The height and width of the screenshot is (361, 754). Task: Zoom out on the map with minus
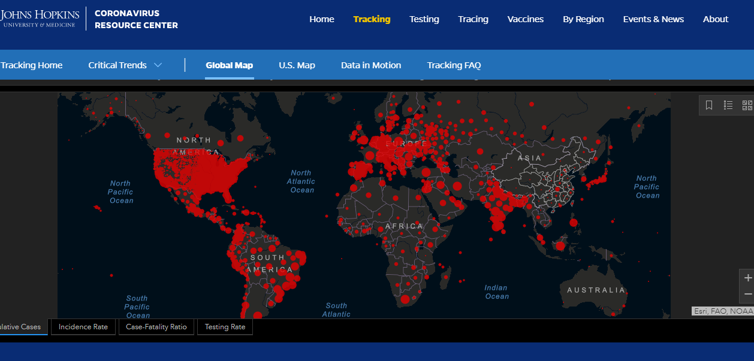click(x=747, y=294)
